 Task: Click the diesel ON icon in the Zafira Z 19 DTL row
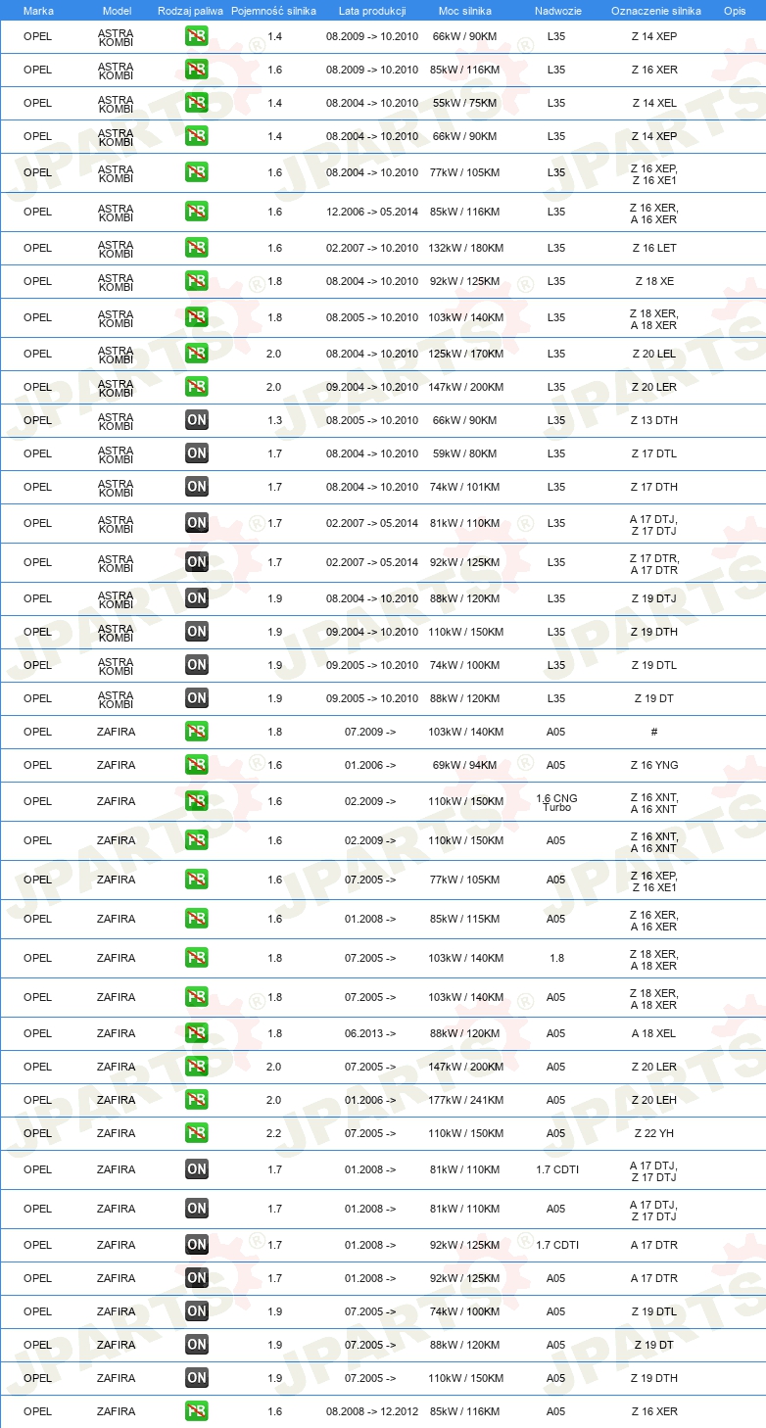click(197, 1311)
